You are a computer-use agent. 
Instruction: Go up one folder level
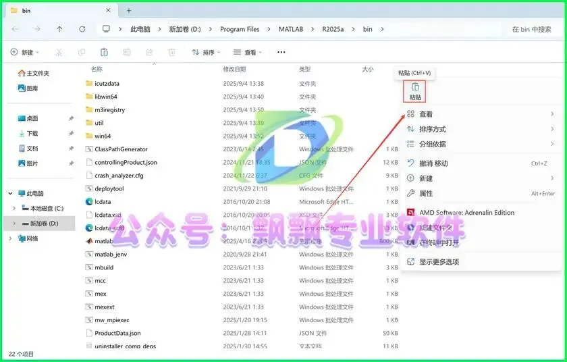tap(59, 29)
